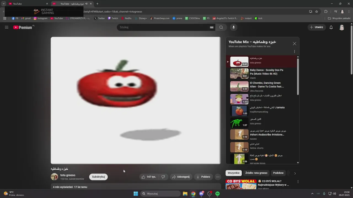The height and width of the screenshot is (198, 353).
Task: Open the on-screen keyboard in search box
Action: click(x=212, y=27)
